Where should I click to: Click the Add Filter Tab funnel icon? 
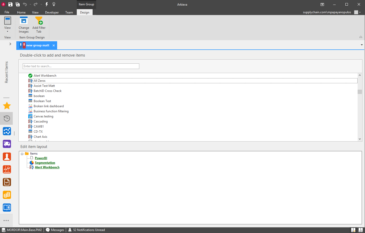39,21
